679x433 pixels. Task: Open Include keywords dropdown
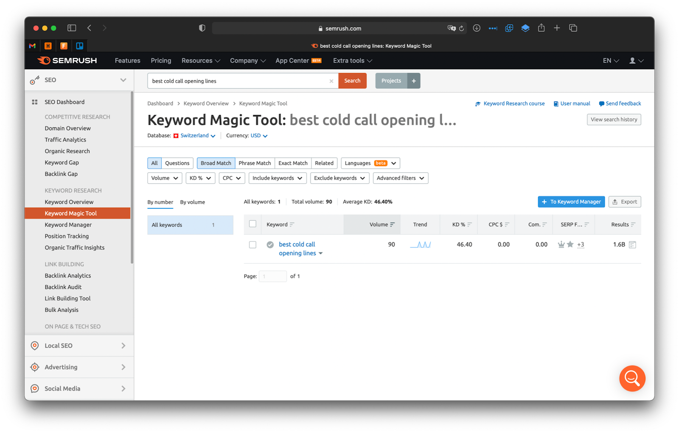click(278, 178)
